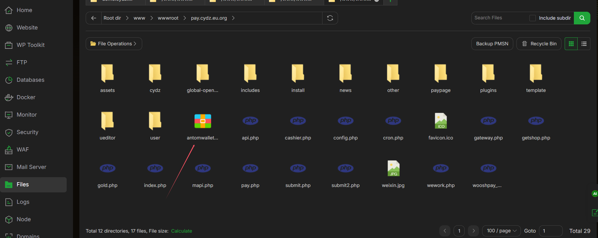Click the Backup PMSN button

(x=492, y=44)
